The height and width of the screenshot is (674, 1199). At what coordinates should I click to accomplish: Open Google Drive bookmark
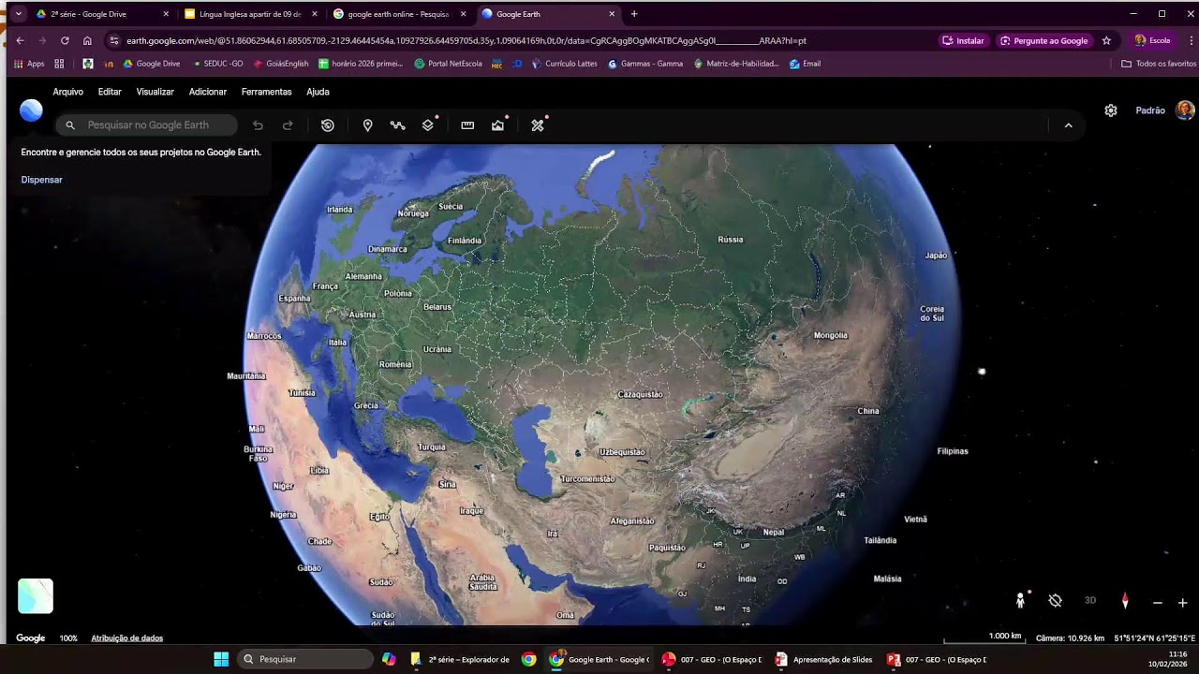152,64
